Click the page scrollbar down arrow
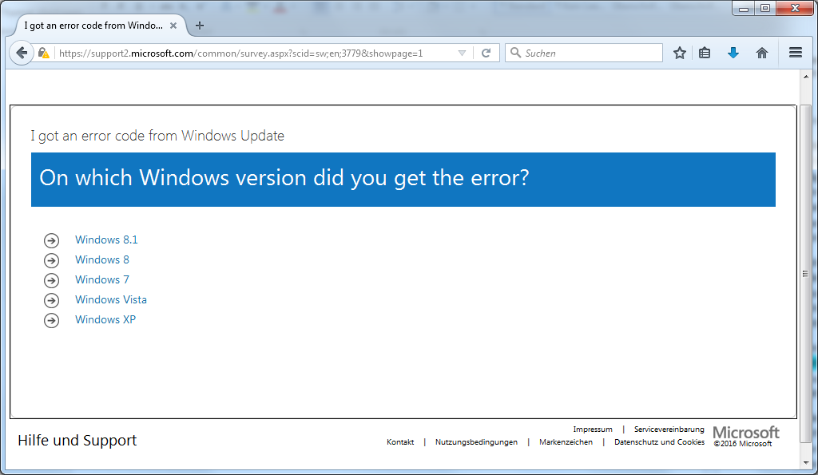Screen dimensions: 818x475 tap(806, 462)
